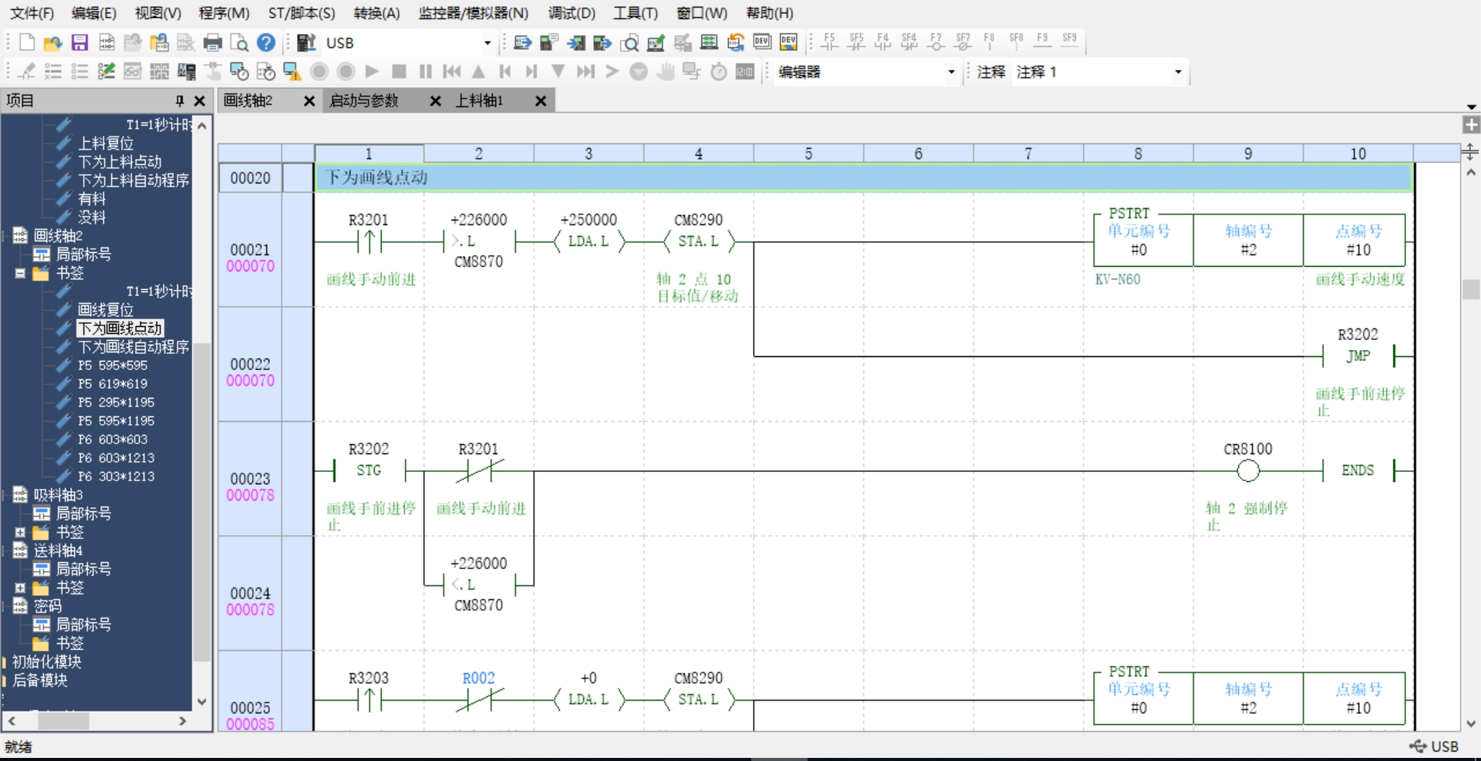This screenshot has height=761, width=1481.
Task: Open the USB connection dropdown
Action: [x=487, y=43]
